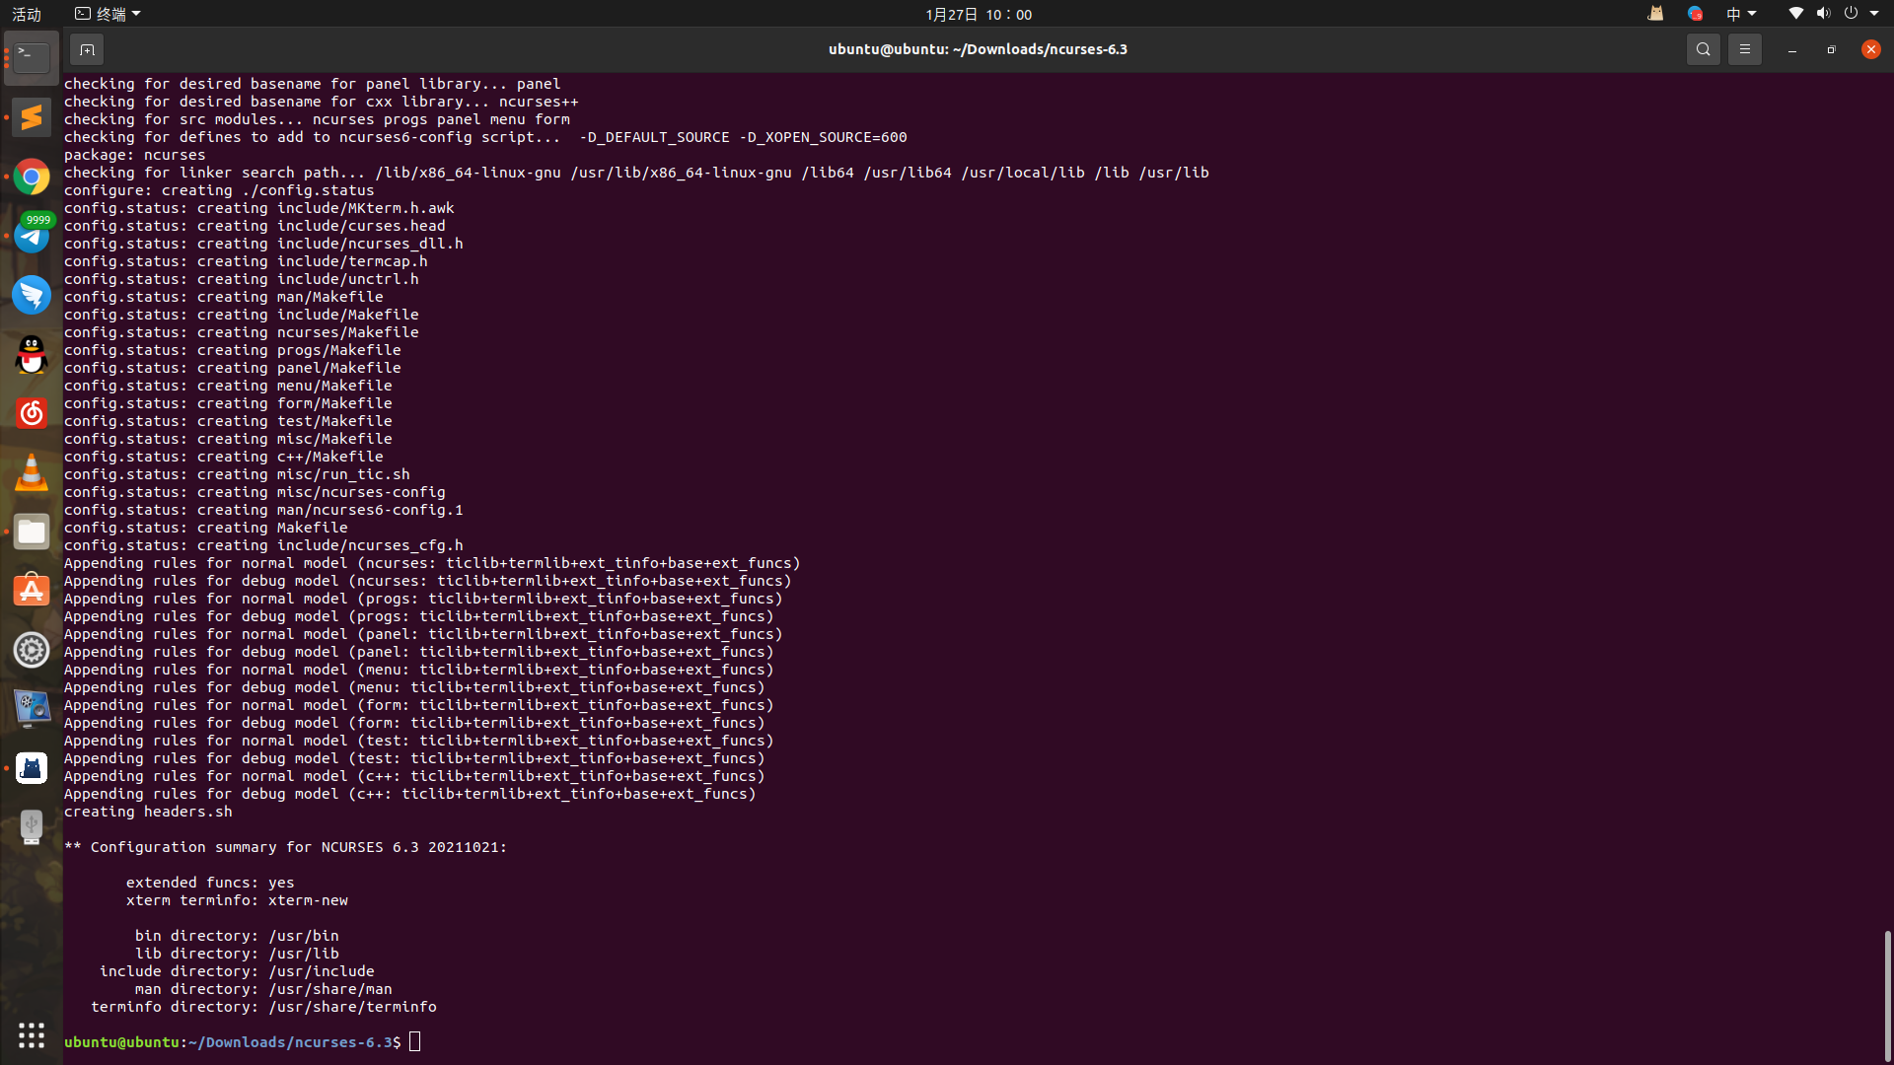This screenshot has width=1894, height=1065.
Task: Open the terminal hamburger menu
Action: (x=1744, y=49)
